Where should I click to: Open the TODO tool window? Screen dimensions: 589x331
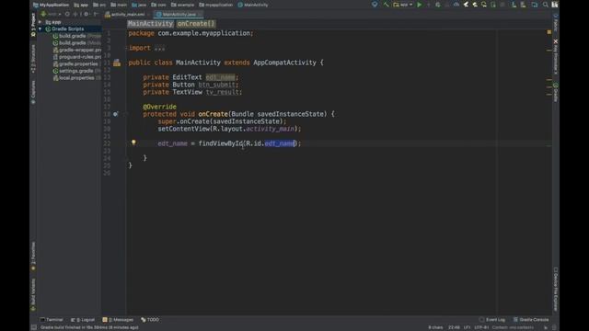150,320
